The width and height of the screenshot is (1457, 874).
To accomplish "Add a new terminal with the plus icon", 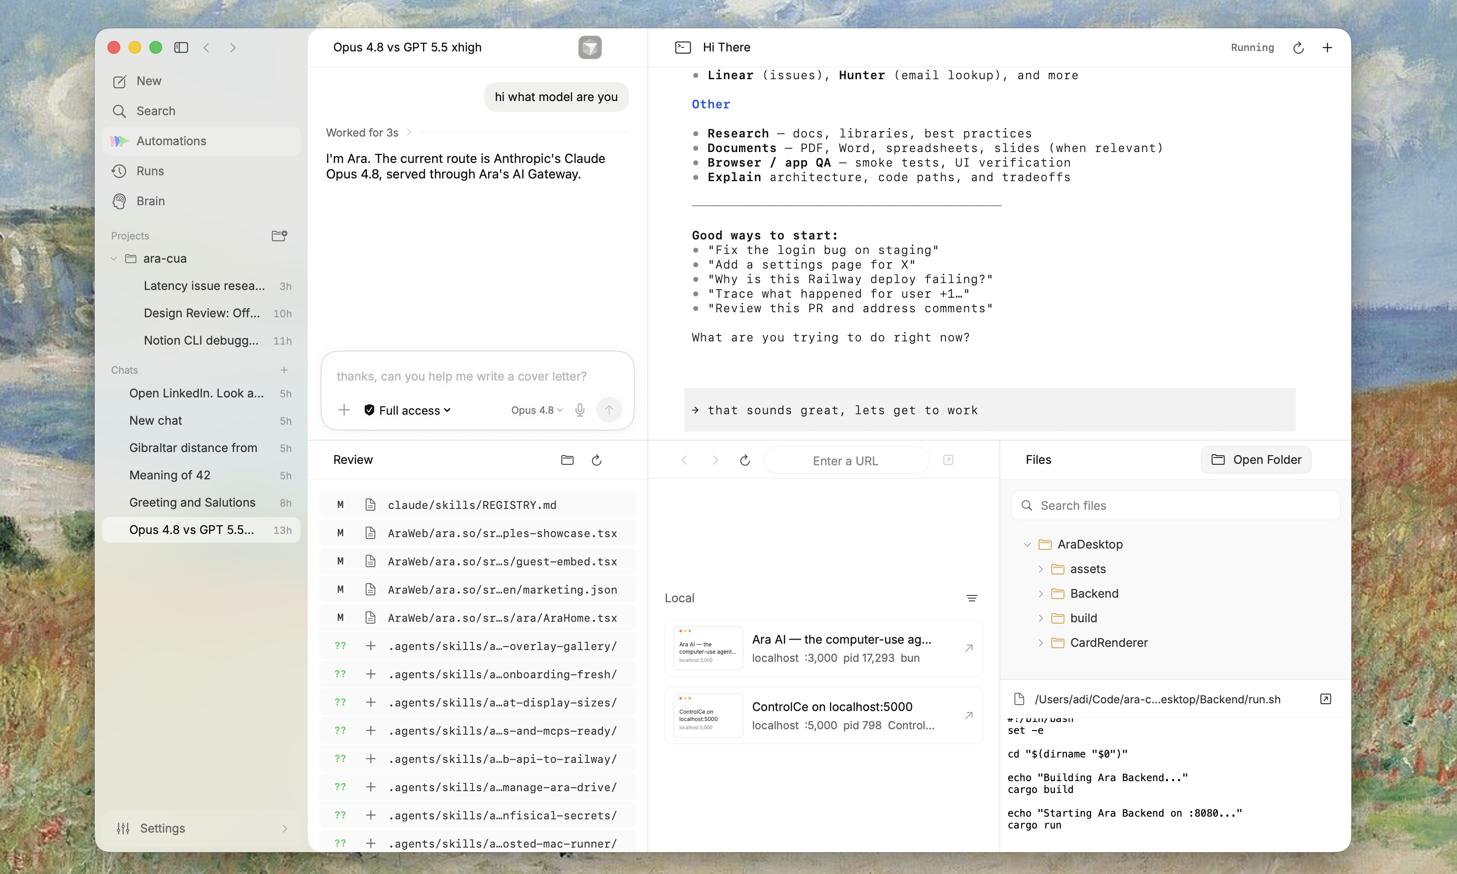I will (1327, 48).
